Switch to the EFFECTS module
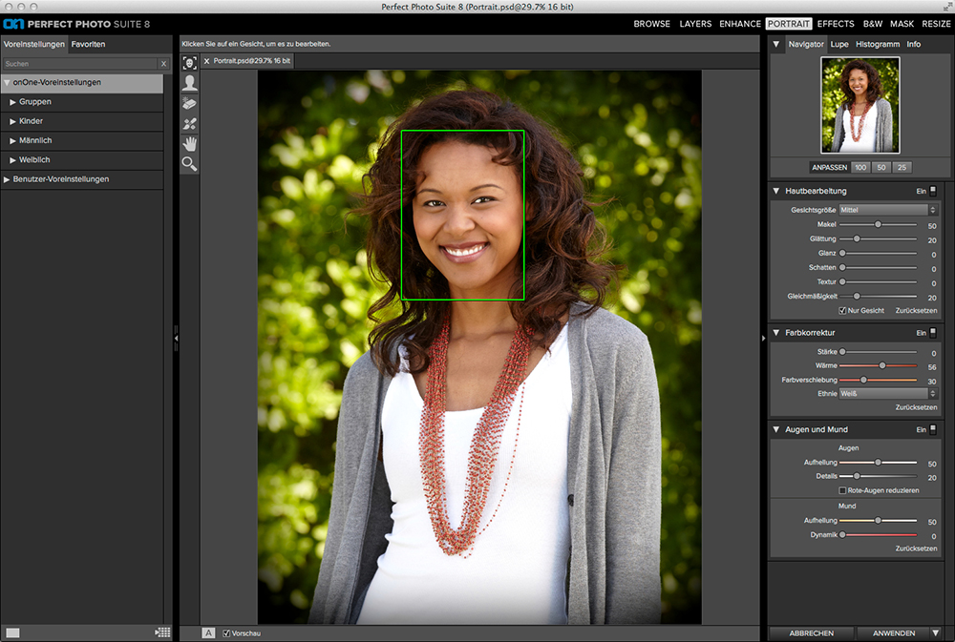 836,24
